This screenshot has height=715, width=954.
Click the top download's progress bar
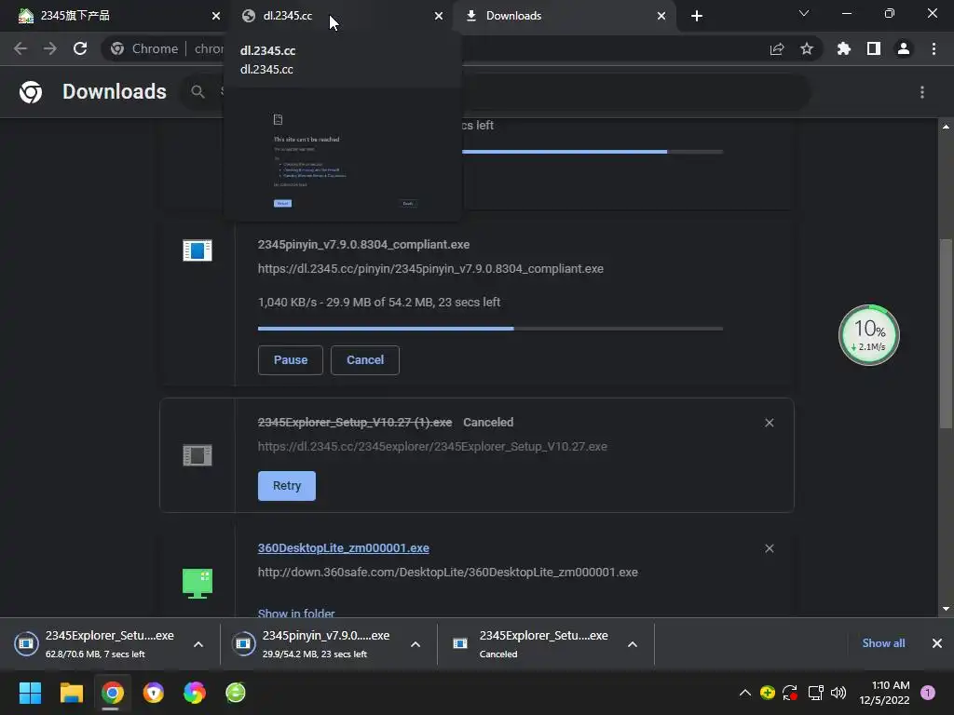pos(593,152)
